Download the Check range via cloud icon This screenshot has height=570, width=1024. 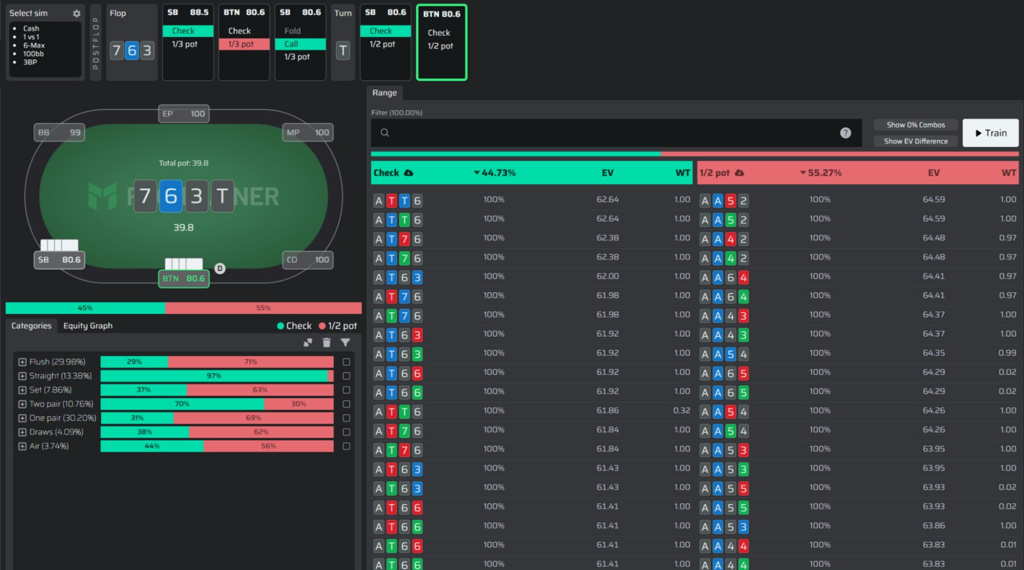pyautogui.click(x=408, y=173)
